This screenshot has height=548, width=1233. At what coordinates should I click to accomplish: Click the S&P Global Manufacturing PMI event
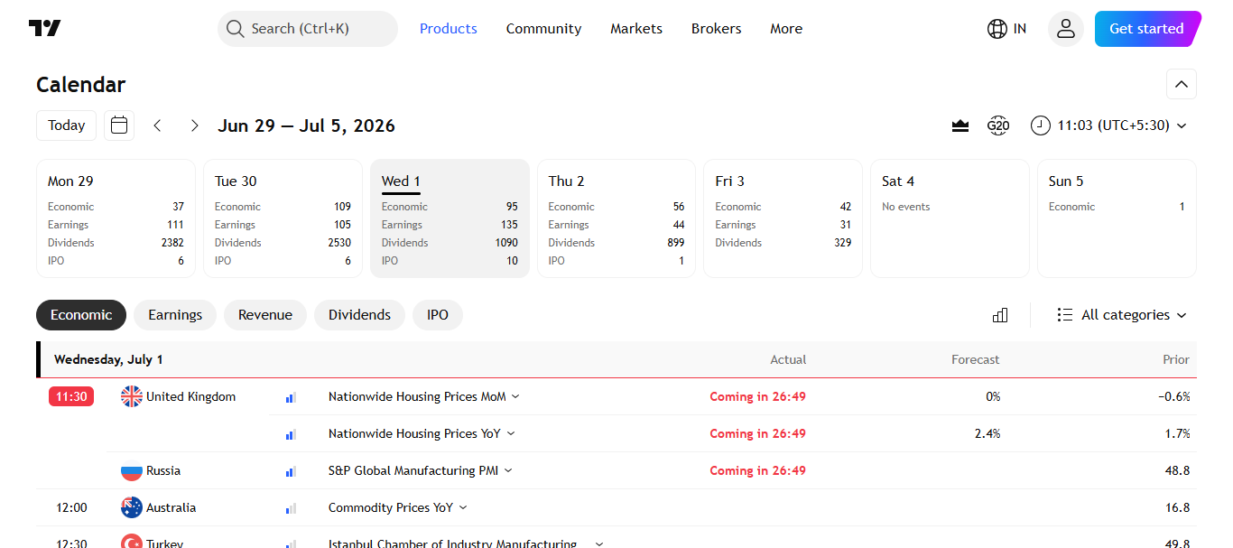coord(413,470)
